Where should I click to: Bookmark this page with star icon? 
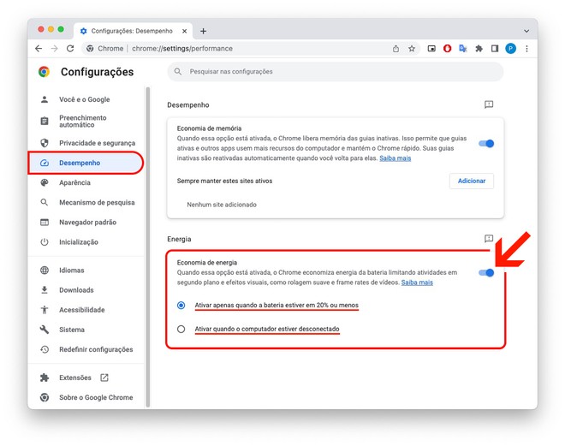(412, 49)
